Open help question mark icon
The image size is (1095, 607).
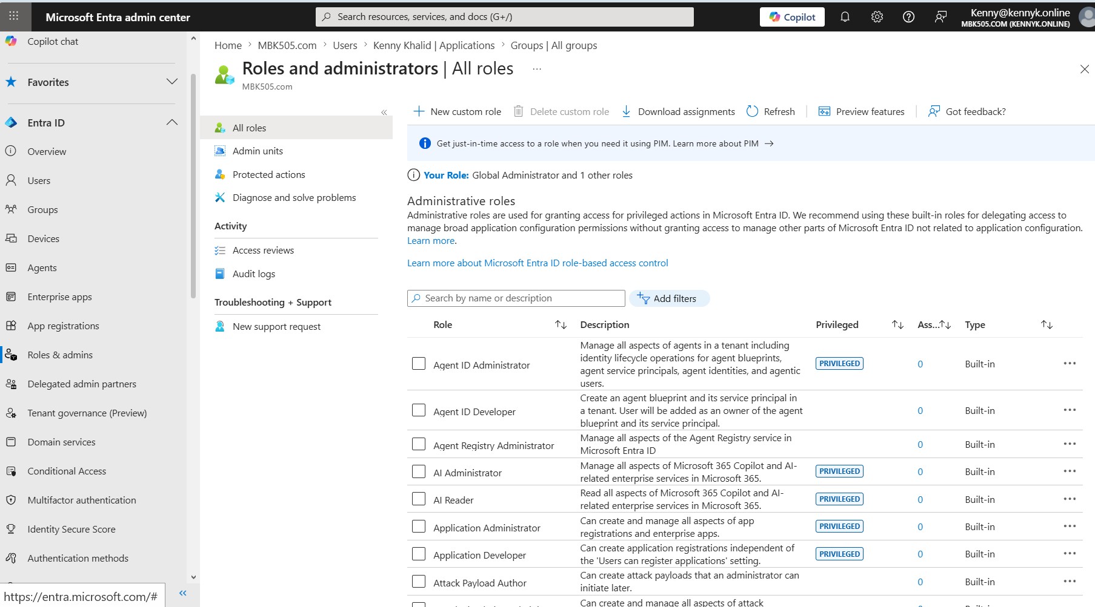(x=908, y=17)
